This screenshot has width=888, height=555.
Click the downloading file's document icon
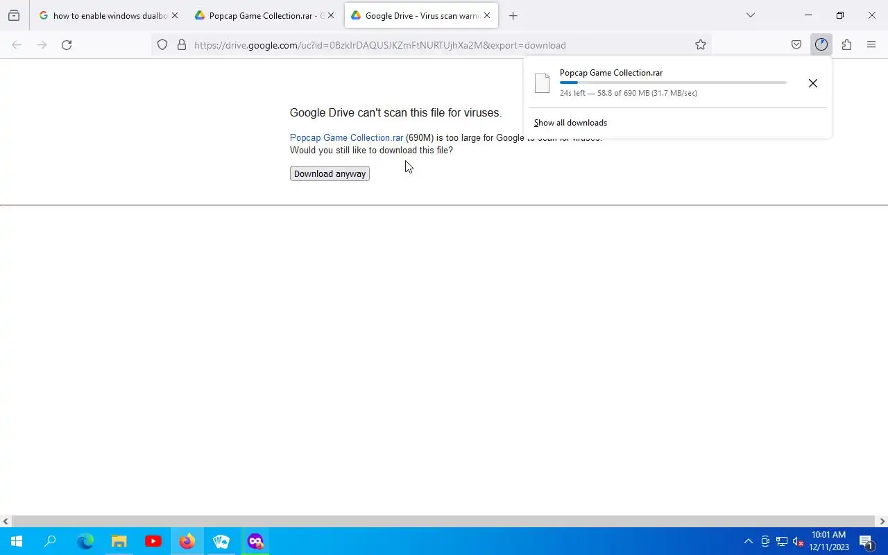click(x=543, y=83)
